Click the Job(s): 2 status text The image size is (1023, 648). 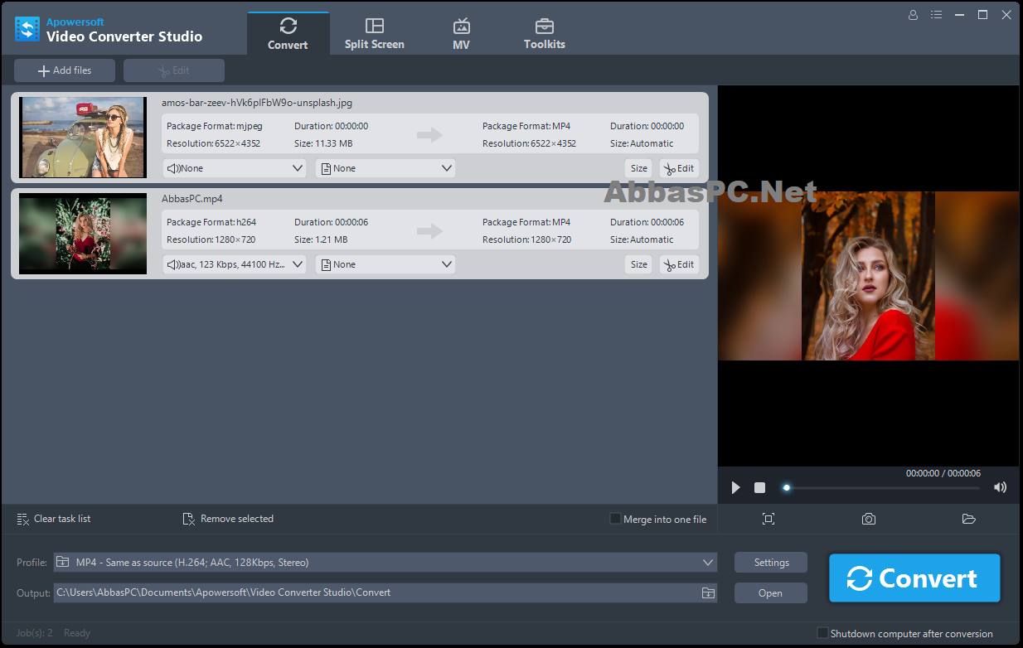35,633
